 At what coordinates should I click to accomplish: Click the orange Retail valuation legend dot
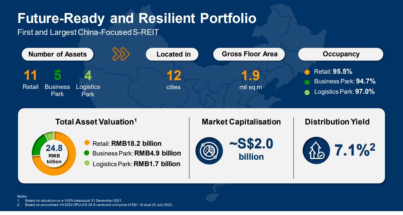tap(86, 143)
